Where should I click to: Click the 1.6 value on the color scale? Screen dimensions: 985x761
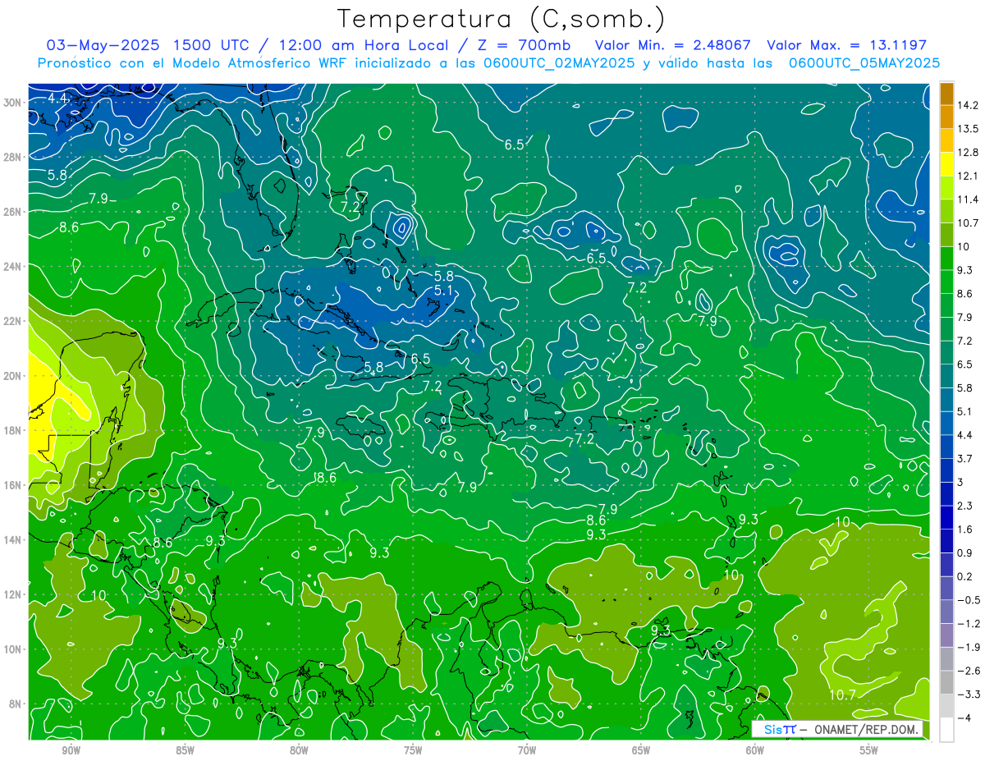pos(965,529)
